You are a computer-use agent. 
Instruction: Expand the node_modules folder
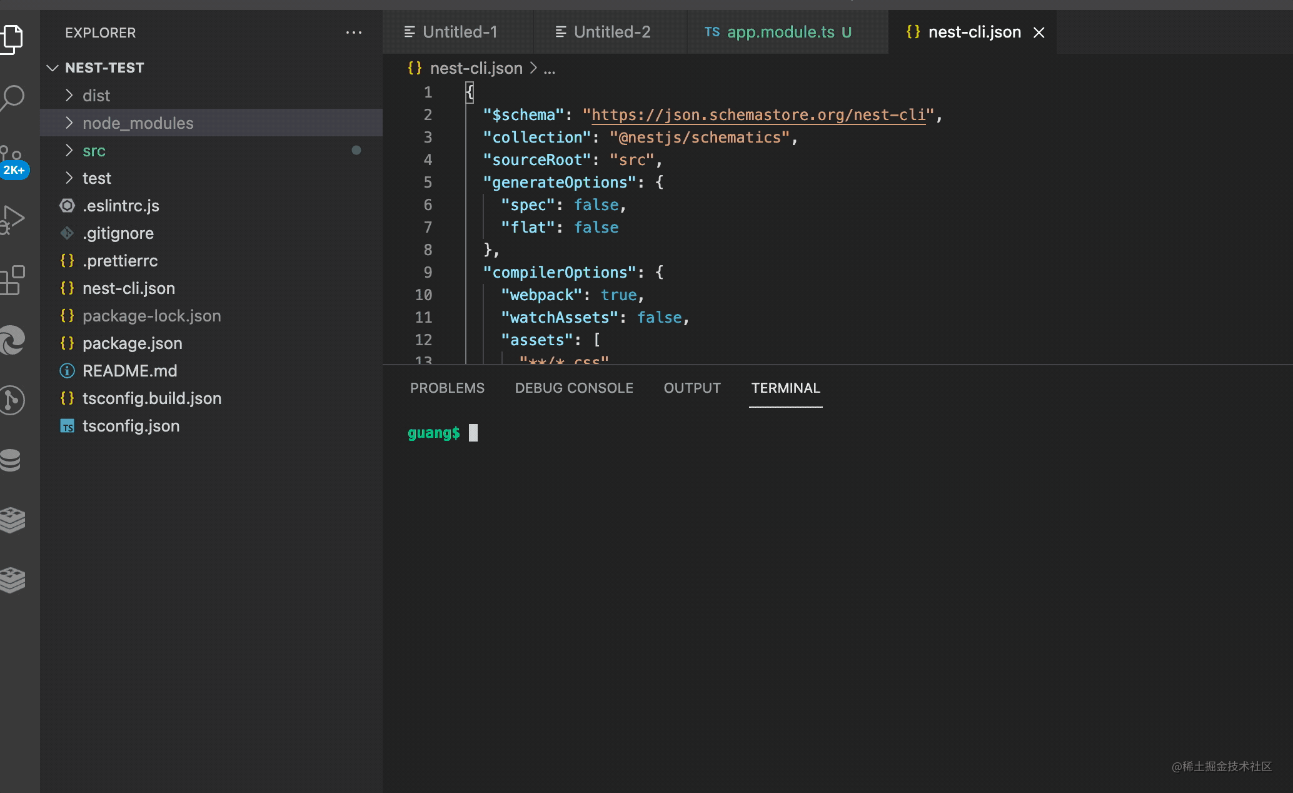click(x=138, y=123)
